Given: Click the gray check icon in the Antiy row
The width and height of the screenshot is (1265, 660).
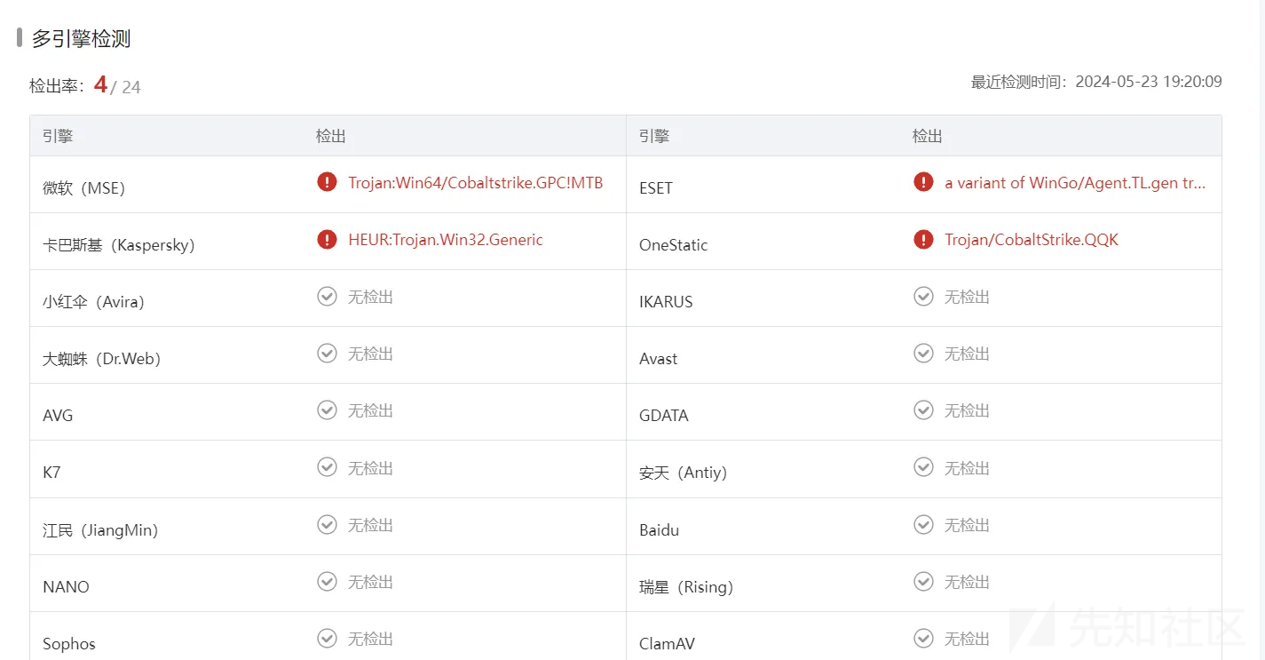Looking at the screenshot, I should coord(923,467).
